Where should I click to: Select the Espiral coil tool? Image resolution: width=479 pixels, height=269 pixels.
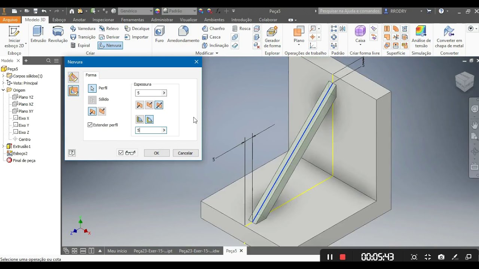80,46
